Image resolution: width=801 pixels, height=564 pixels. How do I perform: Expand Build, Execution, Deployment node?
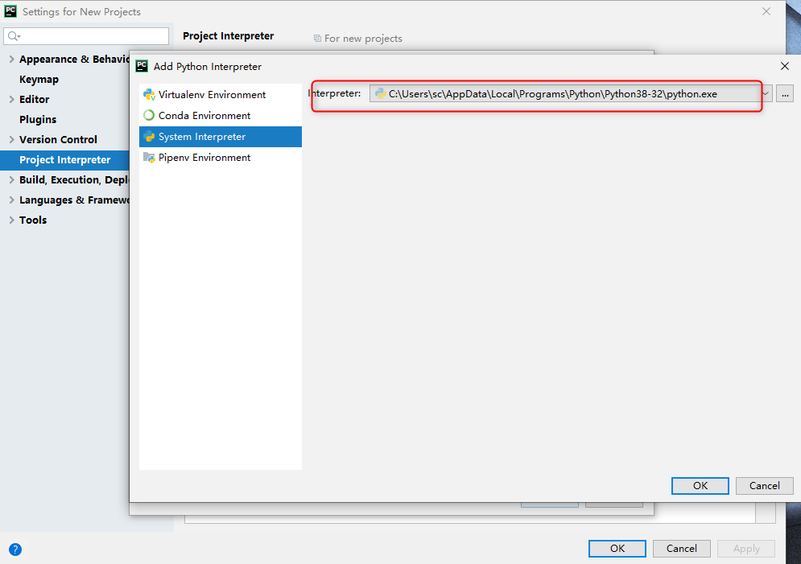pos(11,179)
